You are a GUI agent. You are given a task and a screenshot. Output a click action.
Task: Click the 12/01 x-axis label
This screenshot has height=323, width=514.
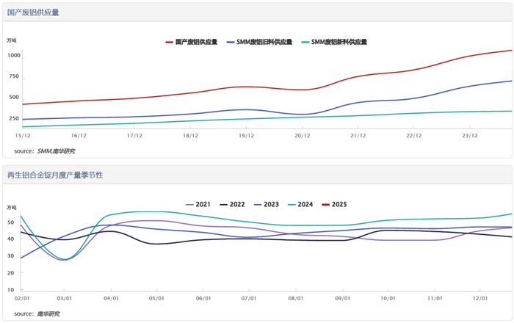(x=481, y=299)
